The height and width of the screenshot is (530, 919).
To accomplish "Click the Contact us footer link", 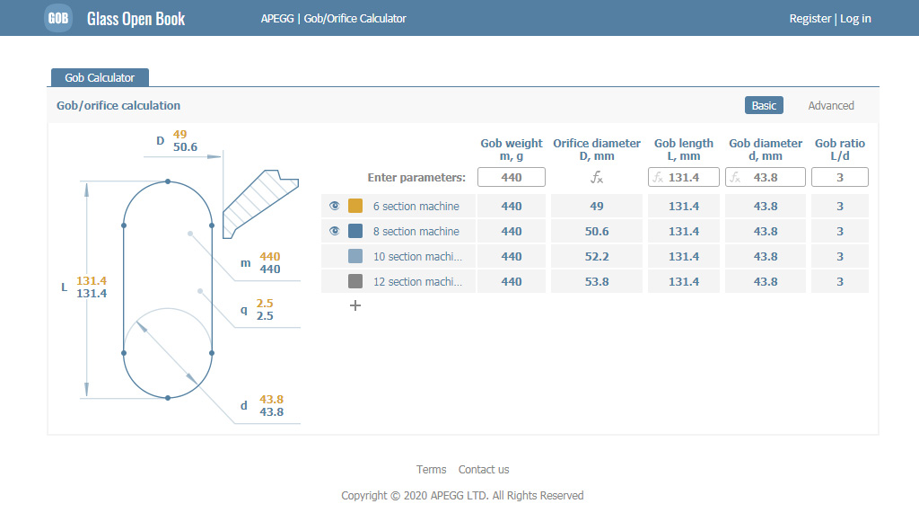I will pos(483,470).
